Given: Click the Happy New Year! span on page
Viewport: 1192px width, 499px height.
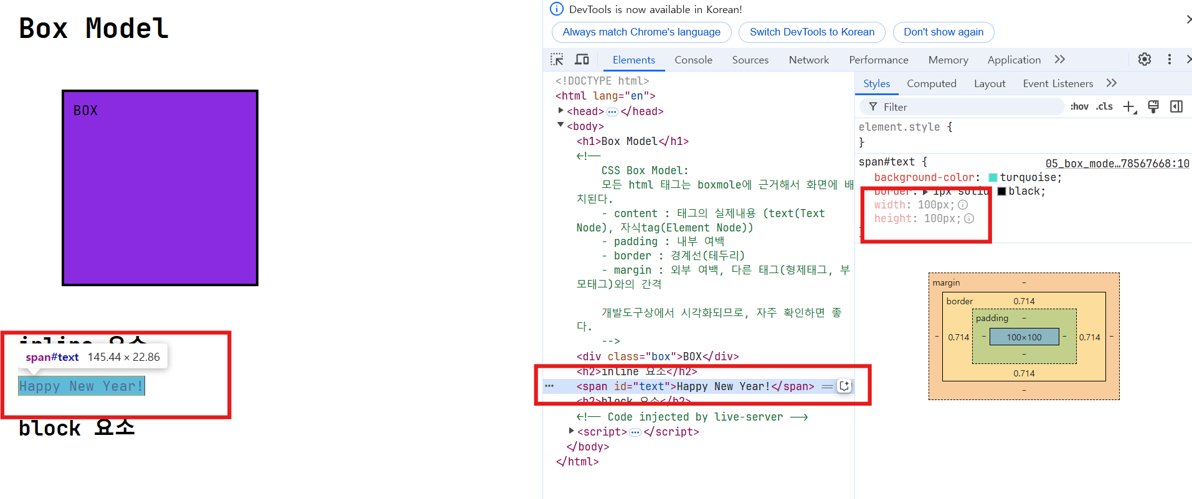Looking at the screenshot, I should pos(82,386).
